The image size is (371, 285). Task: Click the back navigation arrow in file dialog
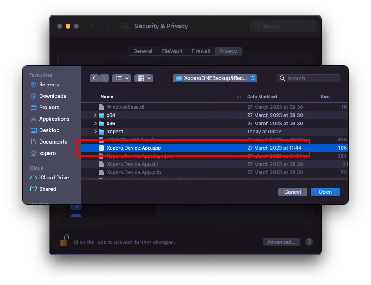(94, 78)
